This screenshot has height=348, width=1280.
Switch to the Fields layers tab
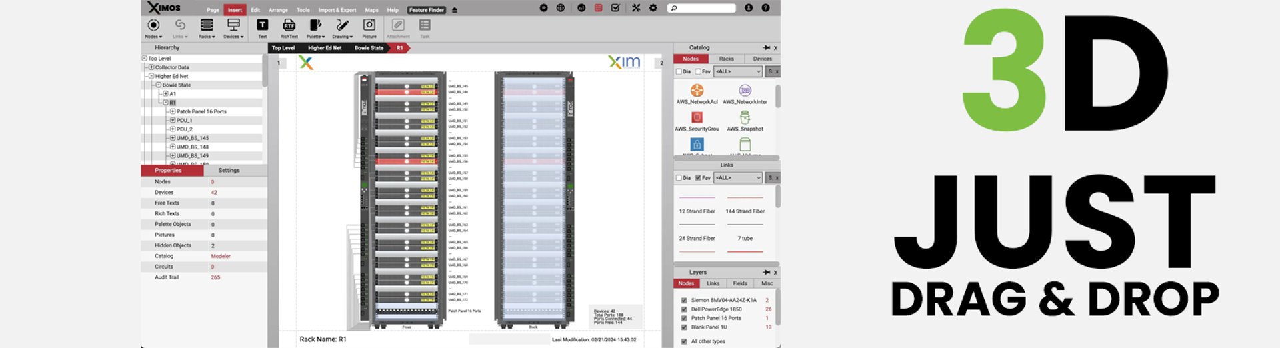pyautogui.click(x=740, y=283)
